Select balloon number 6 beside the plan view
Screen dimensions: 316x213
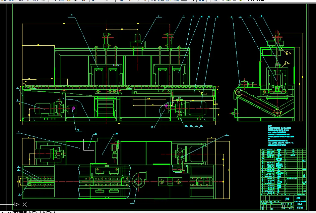19,195
